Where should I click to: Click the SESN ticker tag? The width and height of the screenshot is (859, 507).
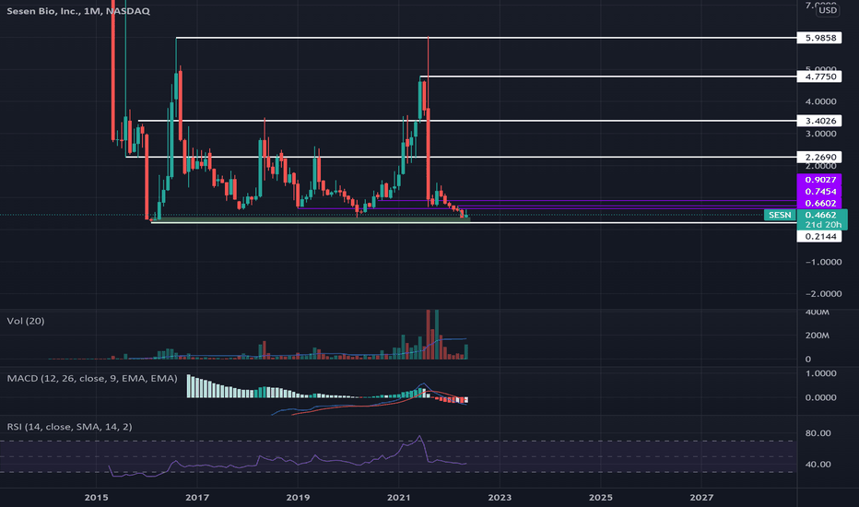pyautogui.click(x=780, y=215)
